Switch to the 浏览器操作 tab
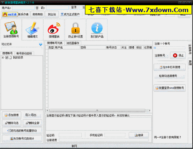The image size is (193, 149). tap(73, 43)
